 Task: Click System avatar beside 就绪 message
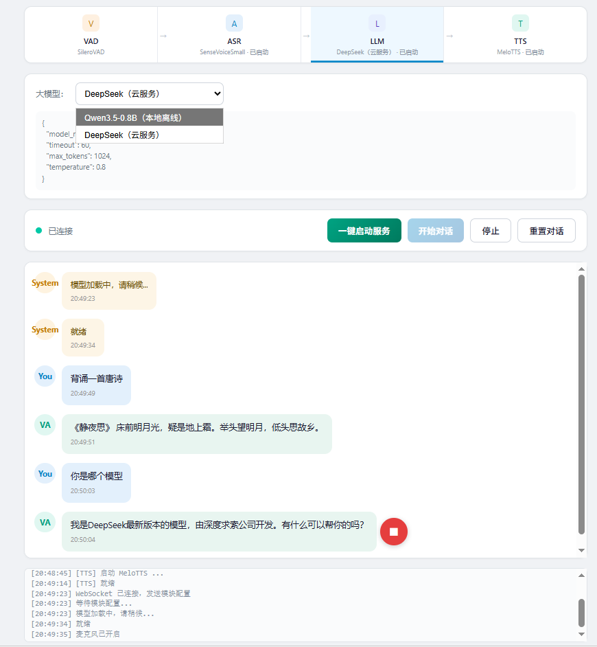[45, 329]
